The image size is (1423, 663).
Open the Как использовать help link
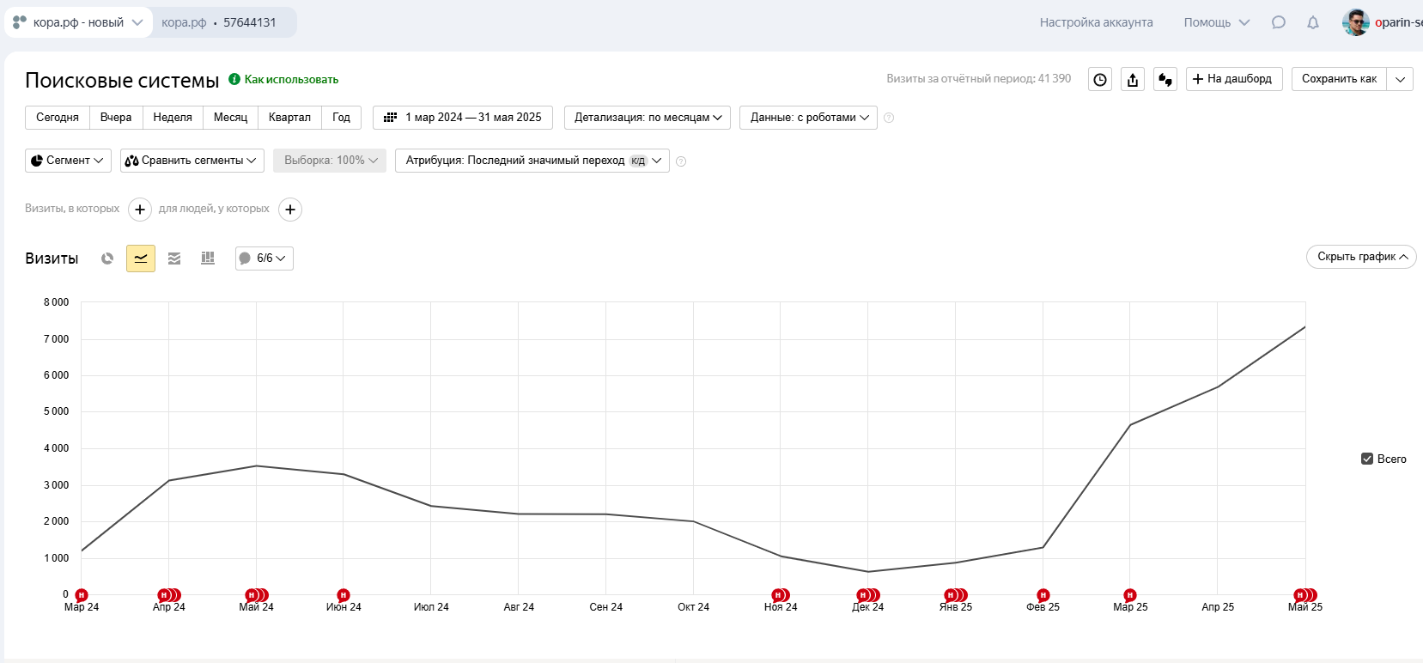291,80
